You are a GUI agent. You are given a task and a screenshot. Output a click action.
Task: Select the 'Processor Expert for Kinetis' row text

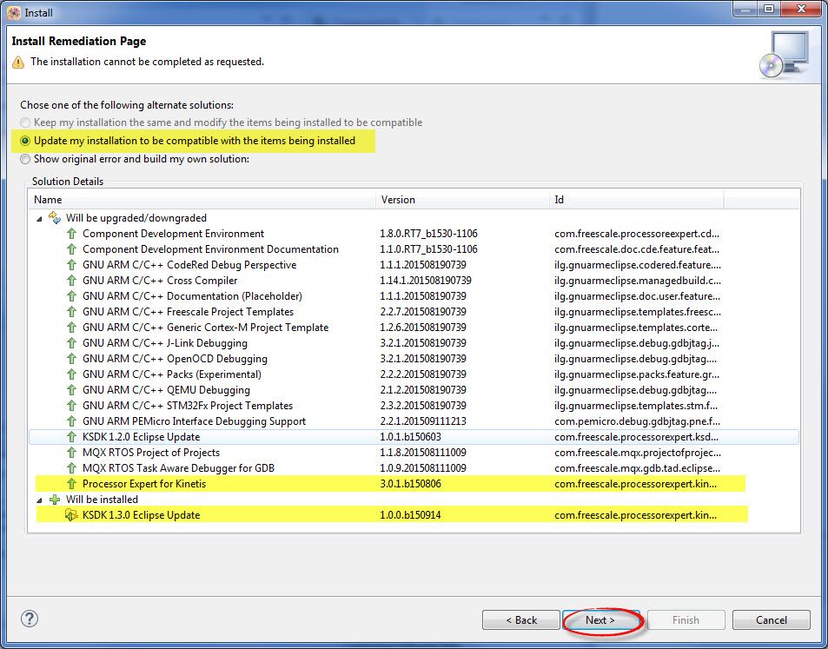click(144, 484)
